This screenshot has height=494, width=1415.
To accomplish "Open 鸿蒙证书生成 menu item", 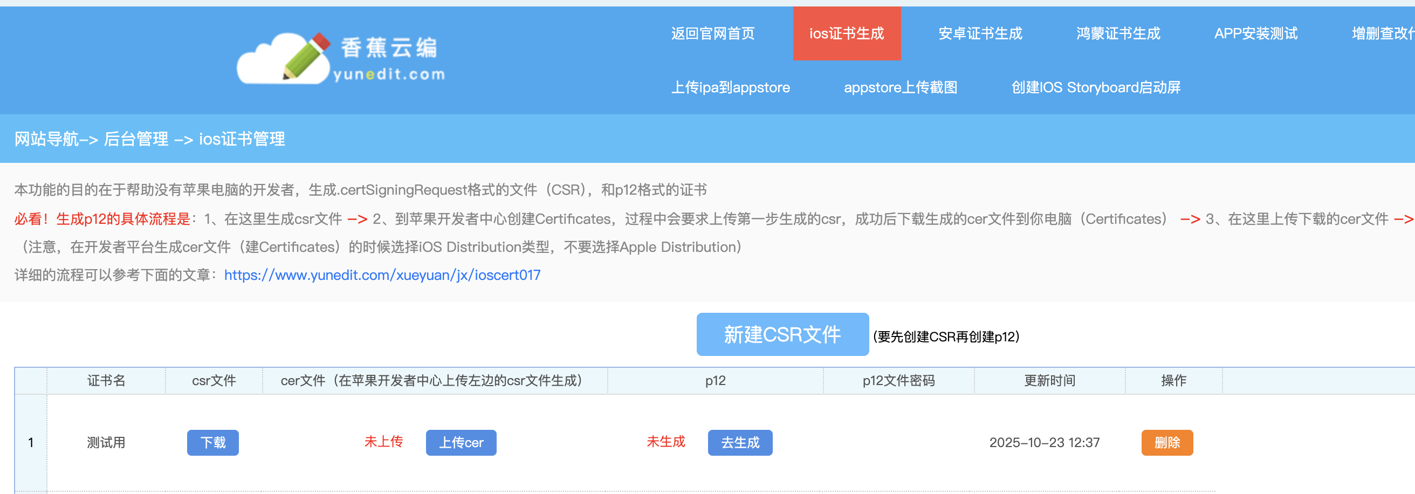I will (x=1118, y=33).
